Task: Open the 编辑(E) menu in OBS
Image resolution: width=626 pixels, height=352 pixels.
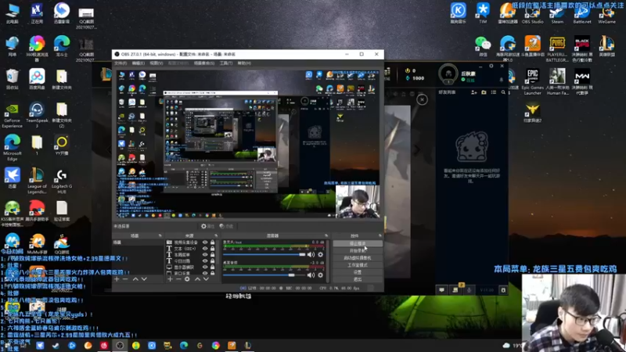Action: [139, 63]
